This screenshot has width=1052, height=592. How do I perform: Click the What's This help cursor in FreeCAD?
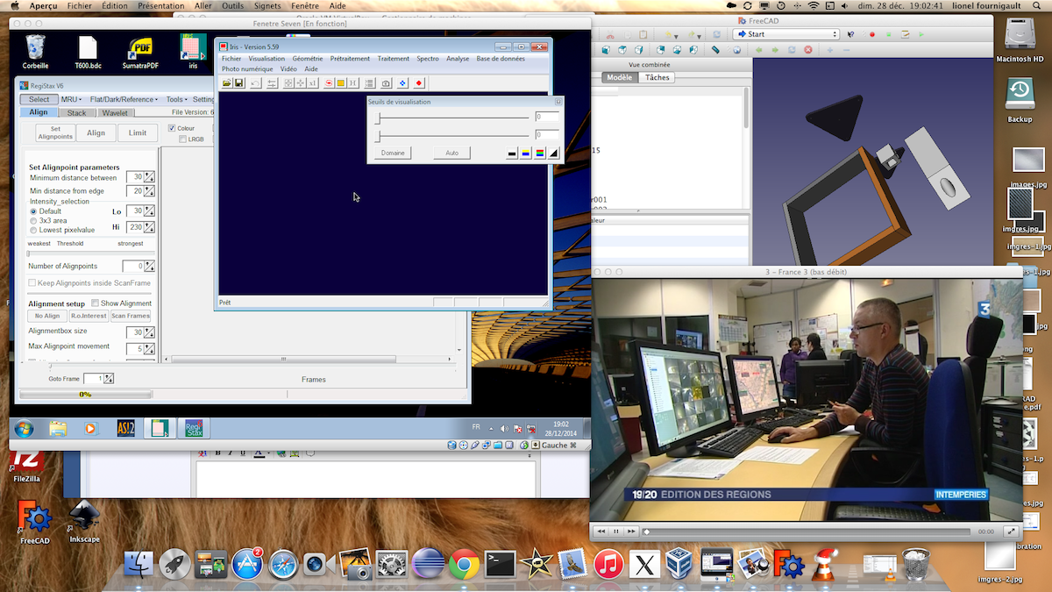(851, 34)
